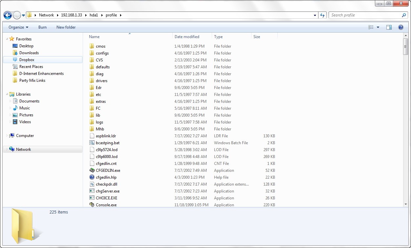
Task: Click the Burn toolbar command
Action: coord(42,27)
